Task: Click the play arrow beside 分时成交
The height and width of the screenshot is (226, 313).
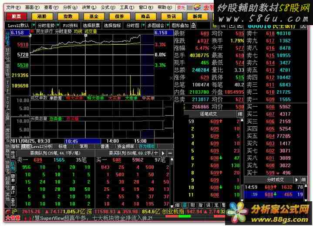Action: pos(296,180)
